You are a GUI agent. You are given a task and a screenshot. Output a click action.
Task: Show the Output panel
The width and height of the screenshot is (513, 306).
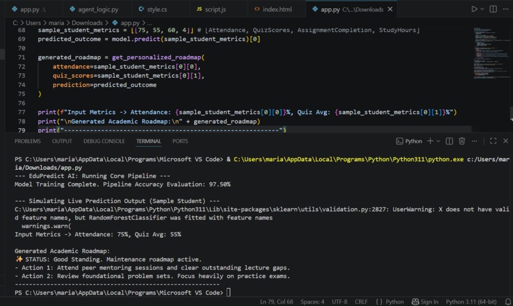click(x=62, y=141)
